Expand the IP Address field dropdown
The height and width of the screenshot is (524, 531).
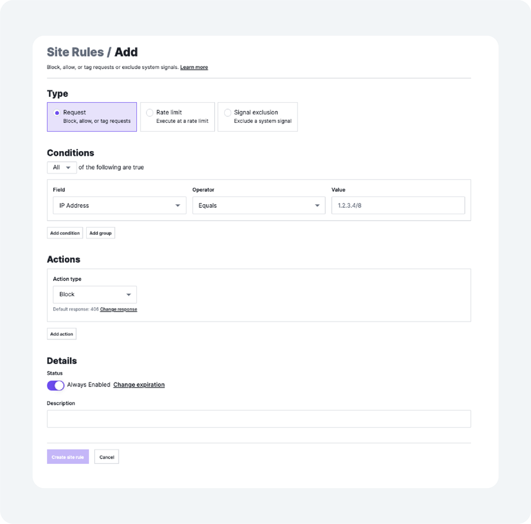pos(119,205)
